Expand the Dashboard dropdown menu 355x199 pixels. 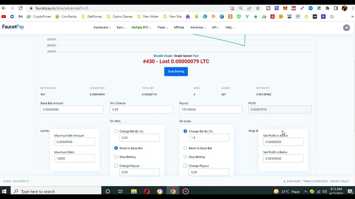[x=102, y=27]
